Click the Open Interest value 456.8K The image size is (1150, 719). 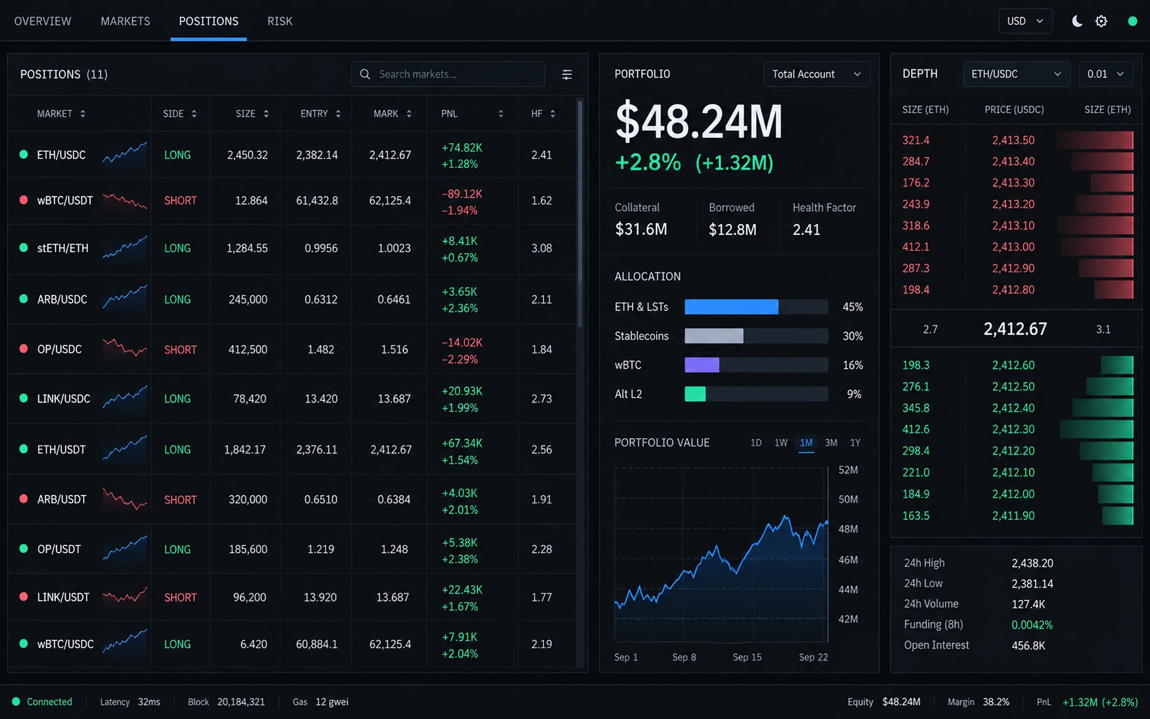pyautogui.click(x=1028, y=645)
